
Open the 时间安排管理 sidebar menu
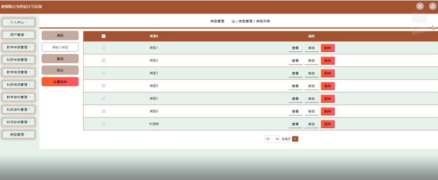18,122
